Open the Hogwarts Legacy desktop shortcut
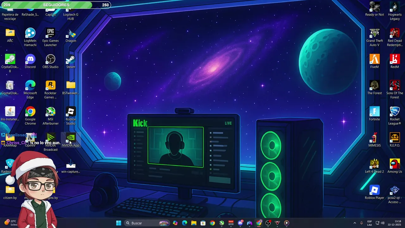The height and width of the screenshot is (228, 405). (395, 11)
